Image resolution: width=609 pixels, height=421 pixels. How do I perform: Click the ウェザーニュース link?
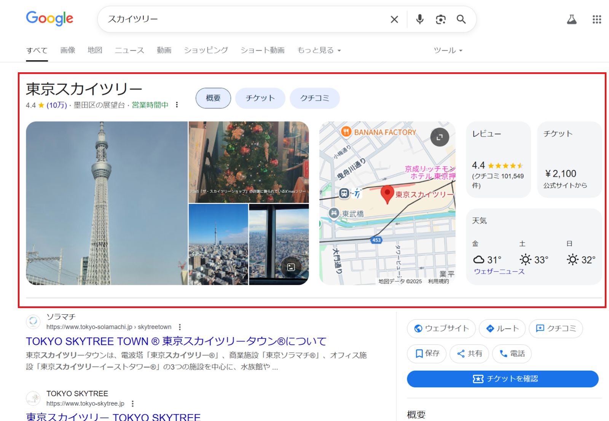click(499, 271)
